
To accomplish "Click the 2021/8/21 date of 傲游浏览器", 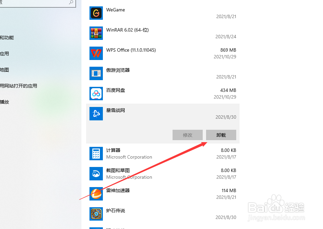I will tap(226, 77).
